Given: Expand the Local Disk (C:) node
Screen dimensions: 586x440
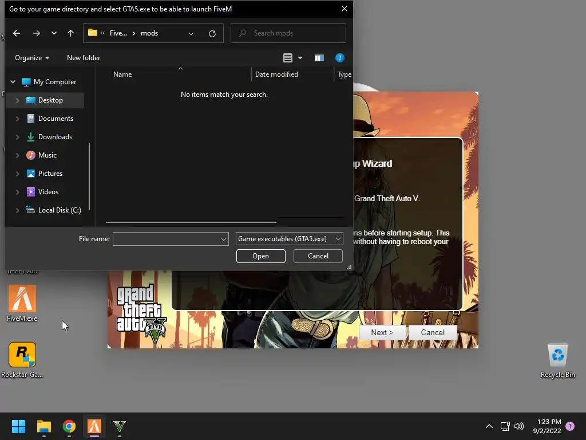Looking at the screenshot, I should [17, 210].
